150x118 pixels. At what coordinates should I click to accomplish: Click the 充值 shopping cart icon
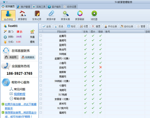[x=32, y=32]
